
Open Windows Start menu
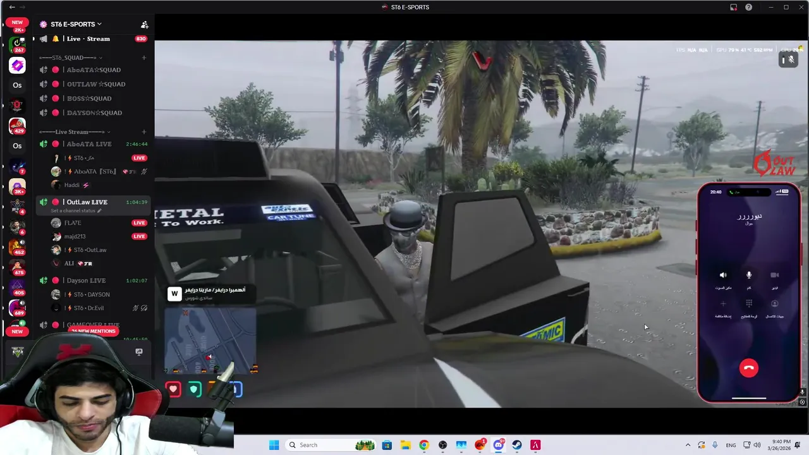tap(274, 445)
